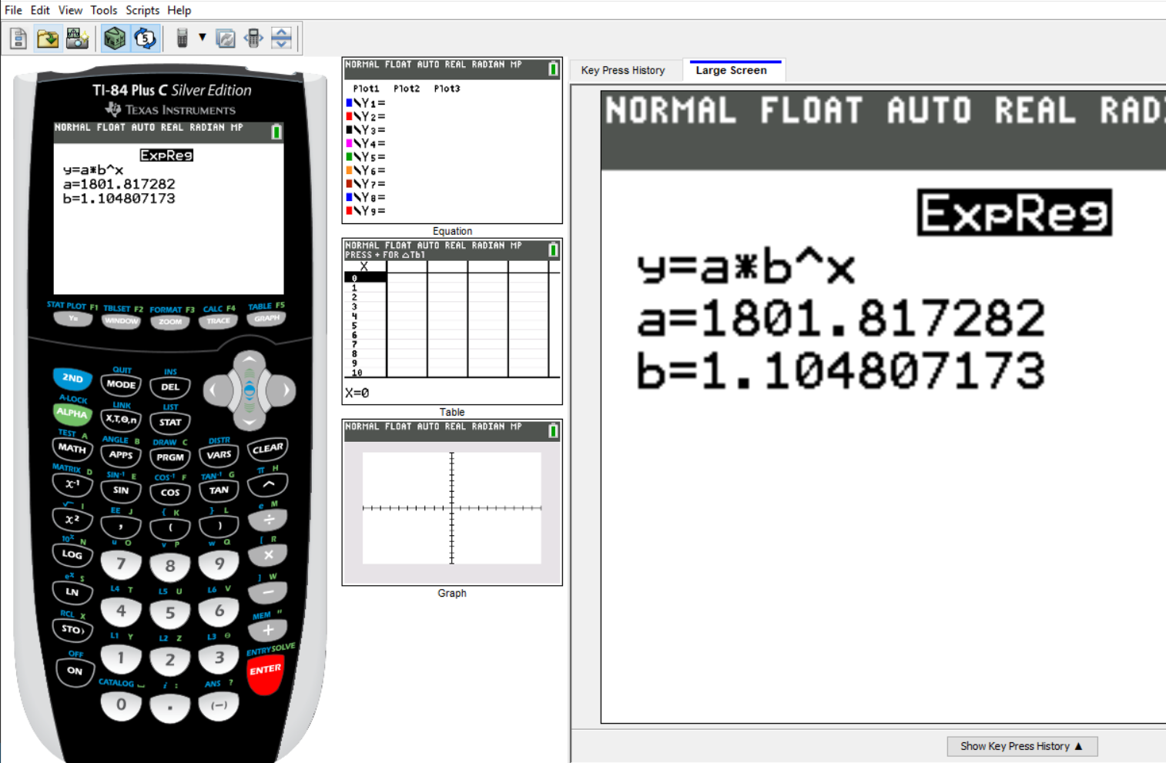Click the STO> store key
1166x763 pixels.
click(x=72, y=629)
